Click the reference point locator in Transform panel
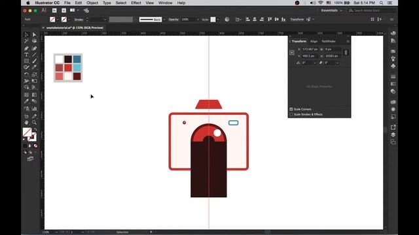The image size is (419, 235). click(x=292, y=53)
